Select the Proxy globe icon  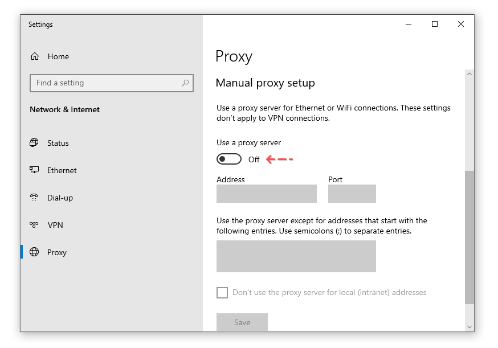(35, 252)
